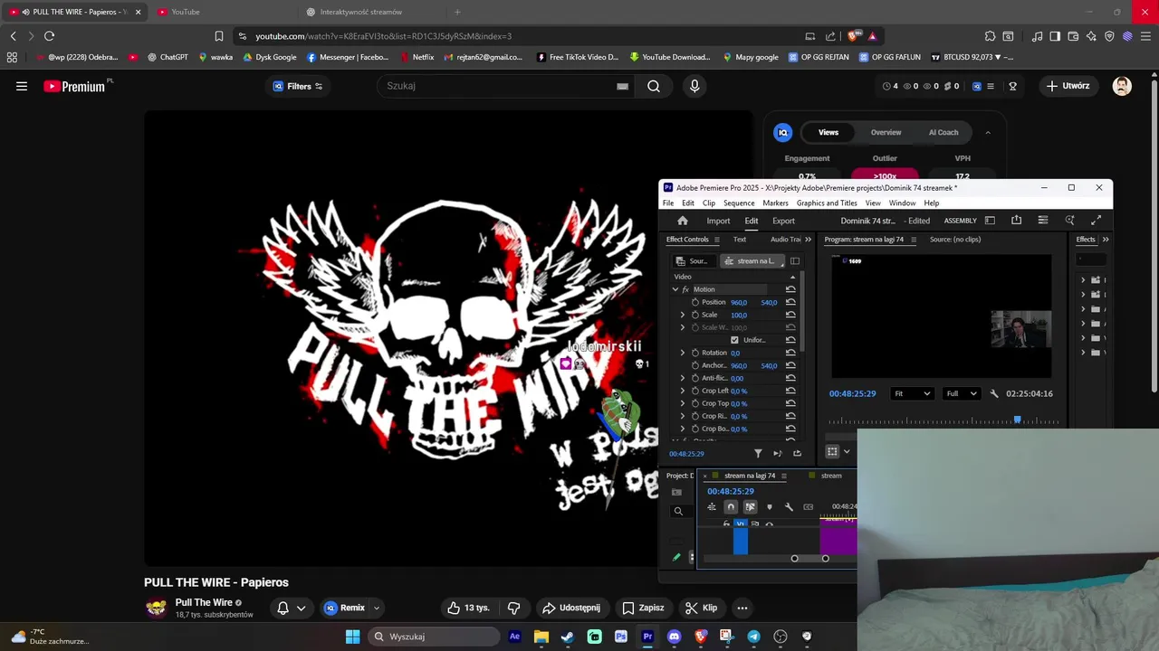Viewport: 1159px width, 651px height.
Task: Toggle Snap in Timeline magnet button
Action: [x=731, y=507]
